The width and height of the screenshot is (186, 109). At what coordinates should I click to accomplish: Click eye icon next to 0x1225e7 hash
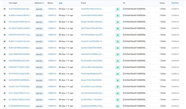coord(5,28)
